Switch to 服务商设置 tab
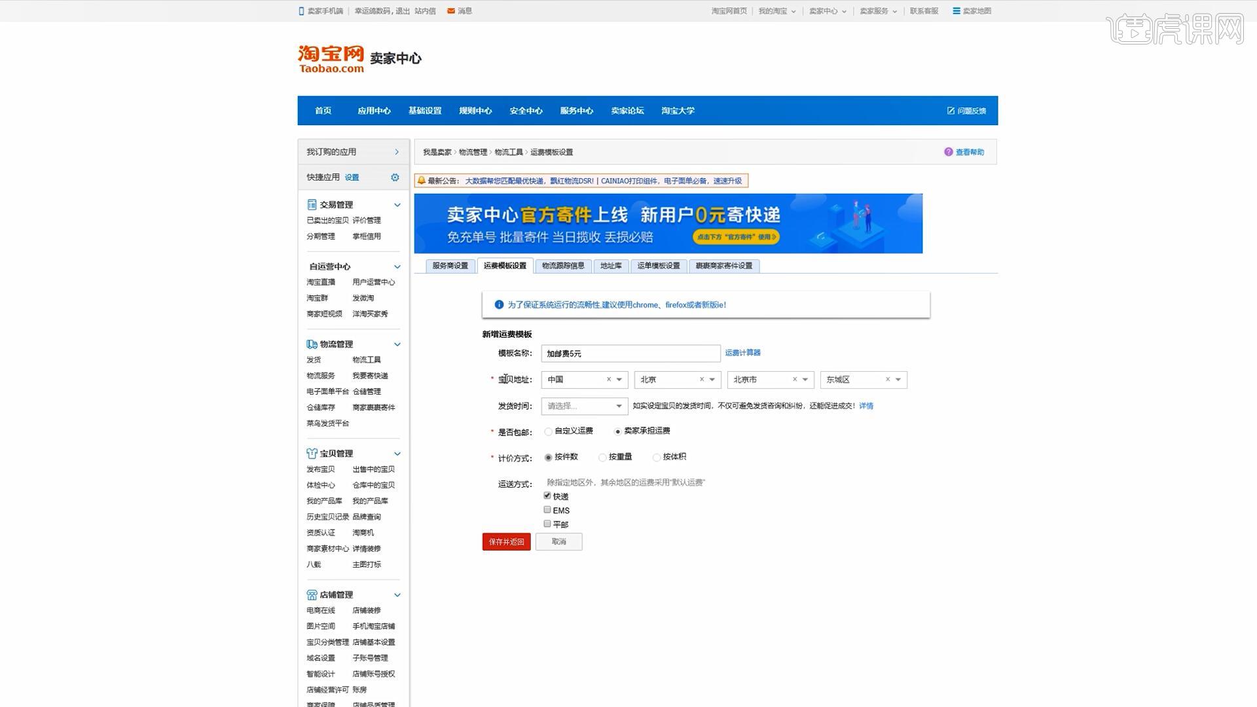The image size is (1257, 707). point(450,266)
